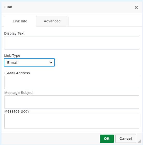Screen dimensions: 143x145
Task: Click the chevron arrow in Link Type
Action: pos(51,63)
